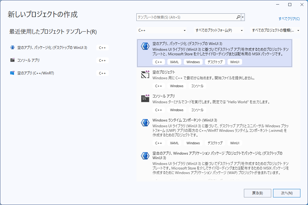Click the recent 空のアプリ (C++/WinRT) Windows icon
The width and height of the screenshot is (308, 205).
pyautogui.click(x=12, y=73)
